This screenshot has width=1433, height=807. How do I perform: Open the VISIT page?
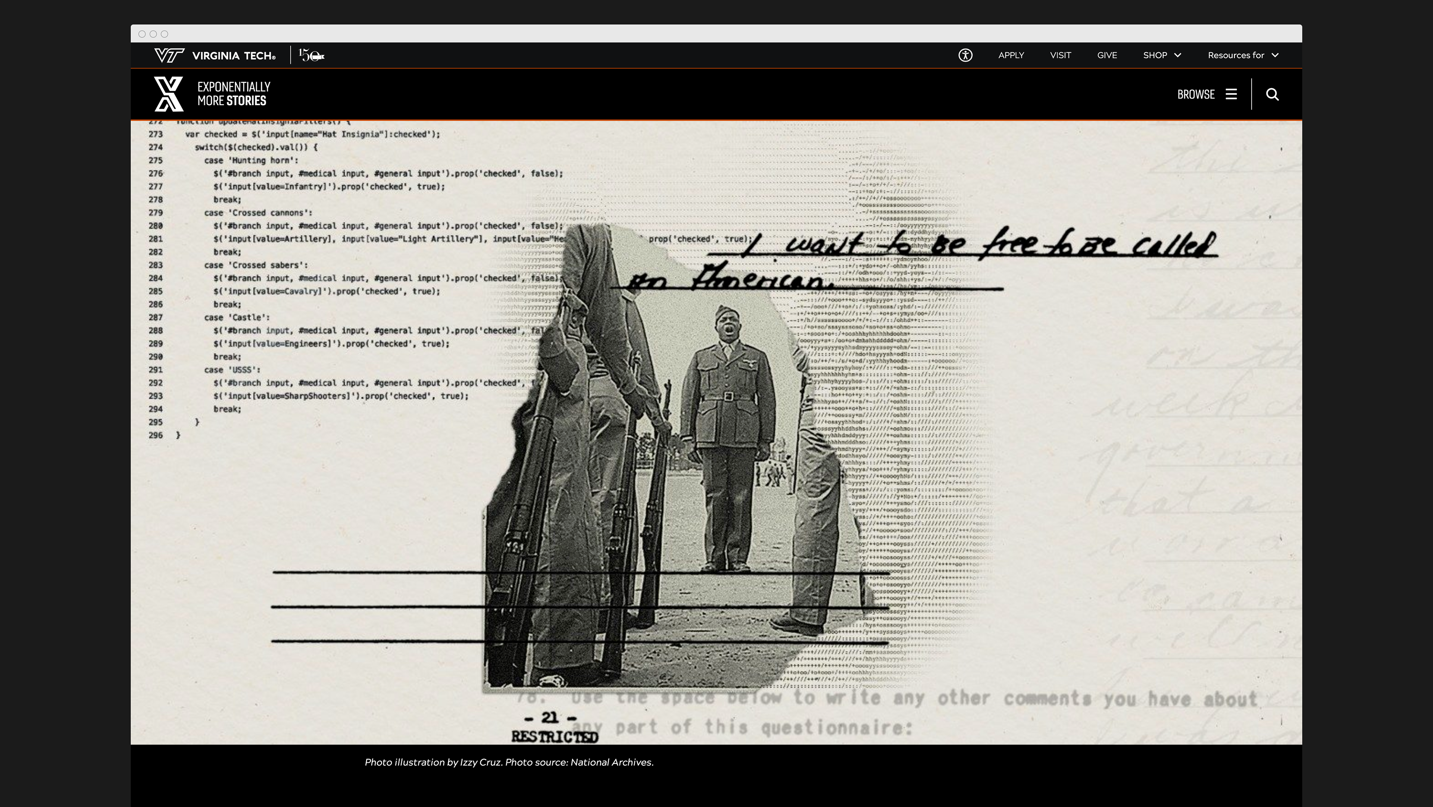coord(1060,55)
